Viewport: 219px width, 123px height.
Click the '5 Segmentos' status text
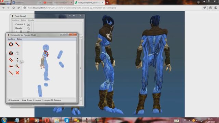(x=14, y=100)
